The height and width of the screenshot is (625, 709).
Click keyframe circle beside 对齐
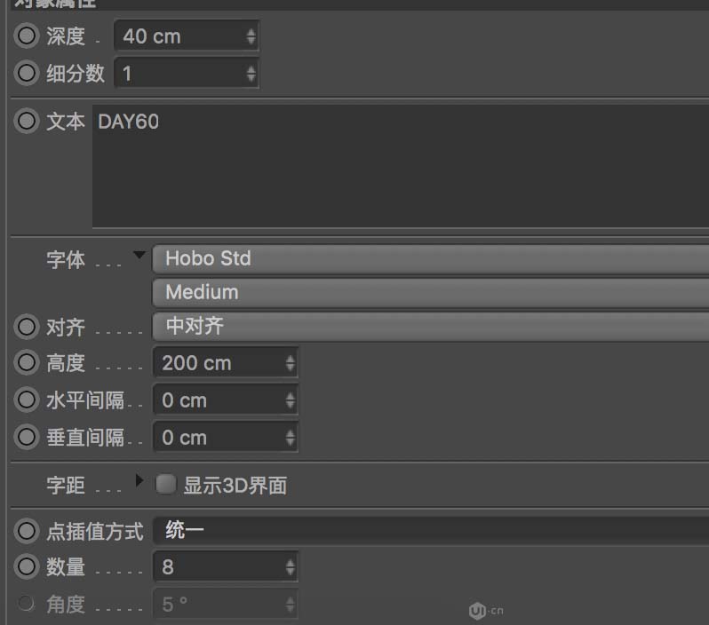[28, 327]
